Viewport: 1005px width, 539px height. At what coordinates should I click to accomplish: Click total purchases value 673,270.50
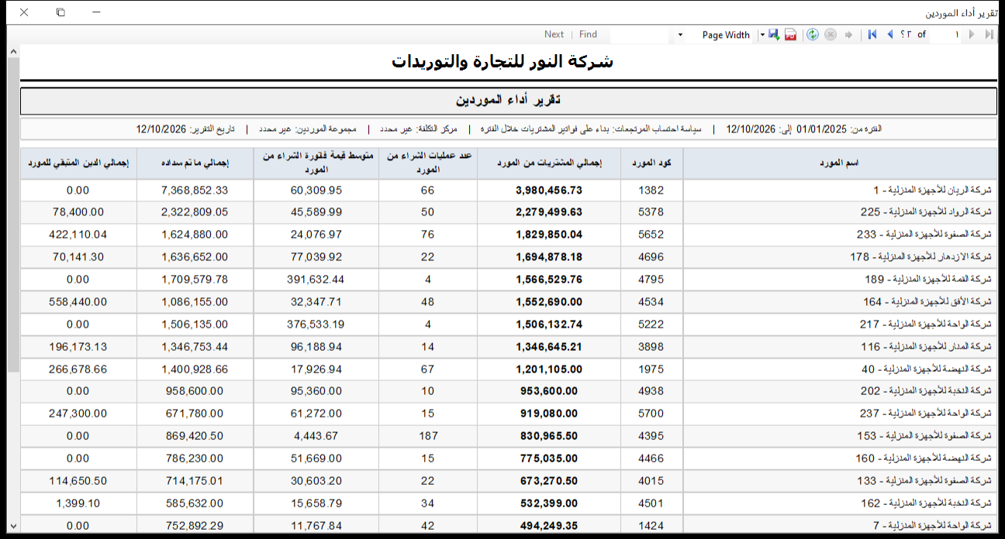pos(549,480)
